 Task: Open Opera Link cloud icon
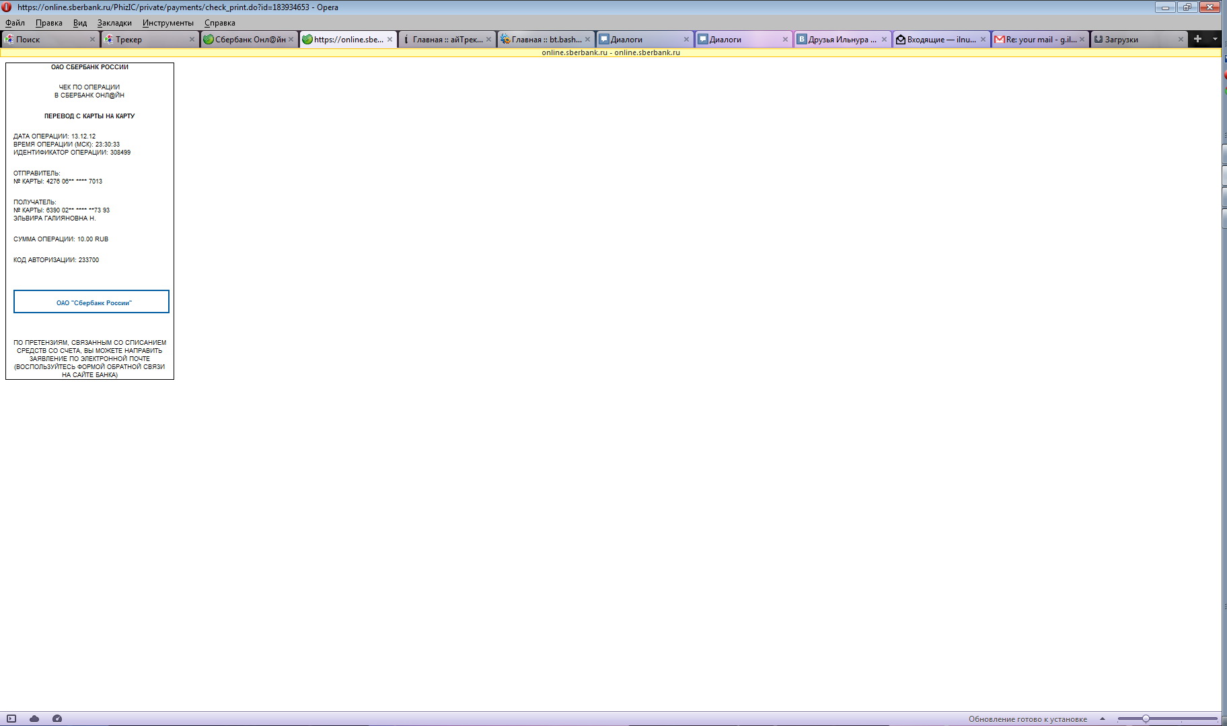(x=34, y=719)
